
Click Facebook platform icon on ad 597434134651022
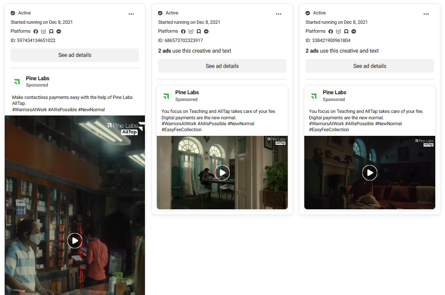36,31
